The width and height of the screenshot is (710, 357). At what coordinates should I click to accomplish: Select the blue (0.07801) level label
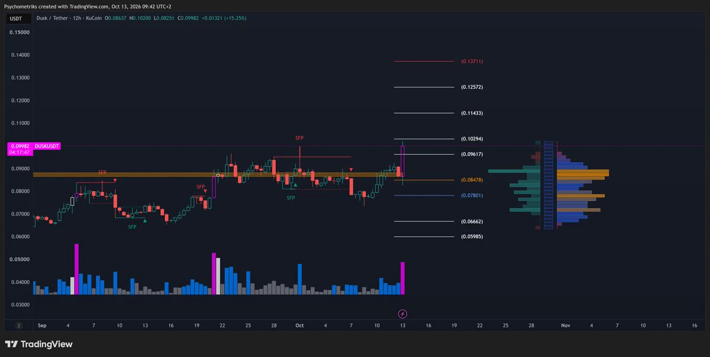[472, 195]
